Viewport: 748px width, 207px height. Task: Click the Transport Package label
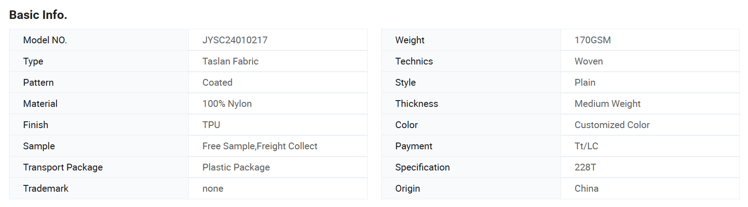(x=63, y=167)
